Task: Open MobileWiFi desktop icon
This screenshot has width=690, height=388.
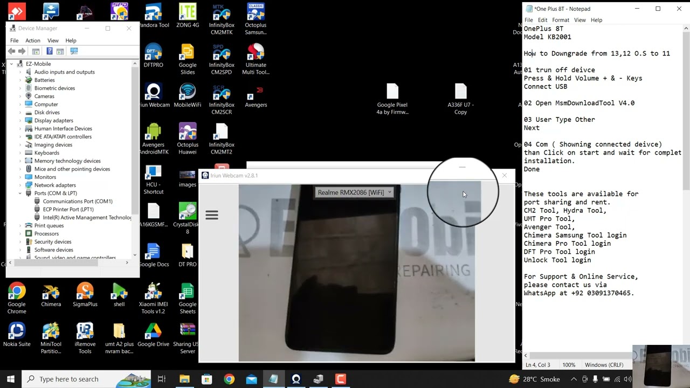Action: 188,96
